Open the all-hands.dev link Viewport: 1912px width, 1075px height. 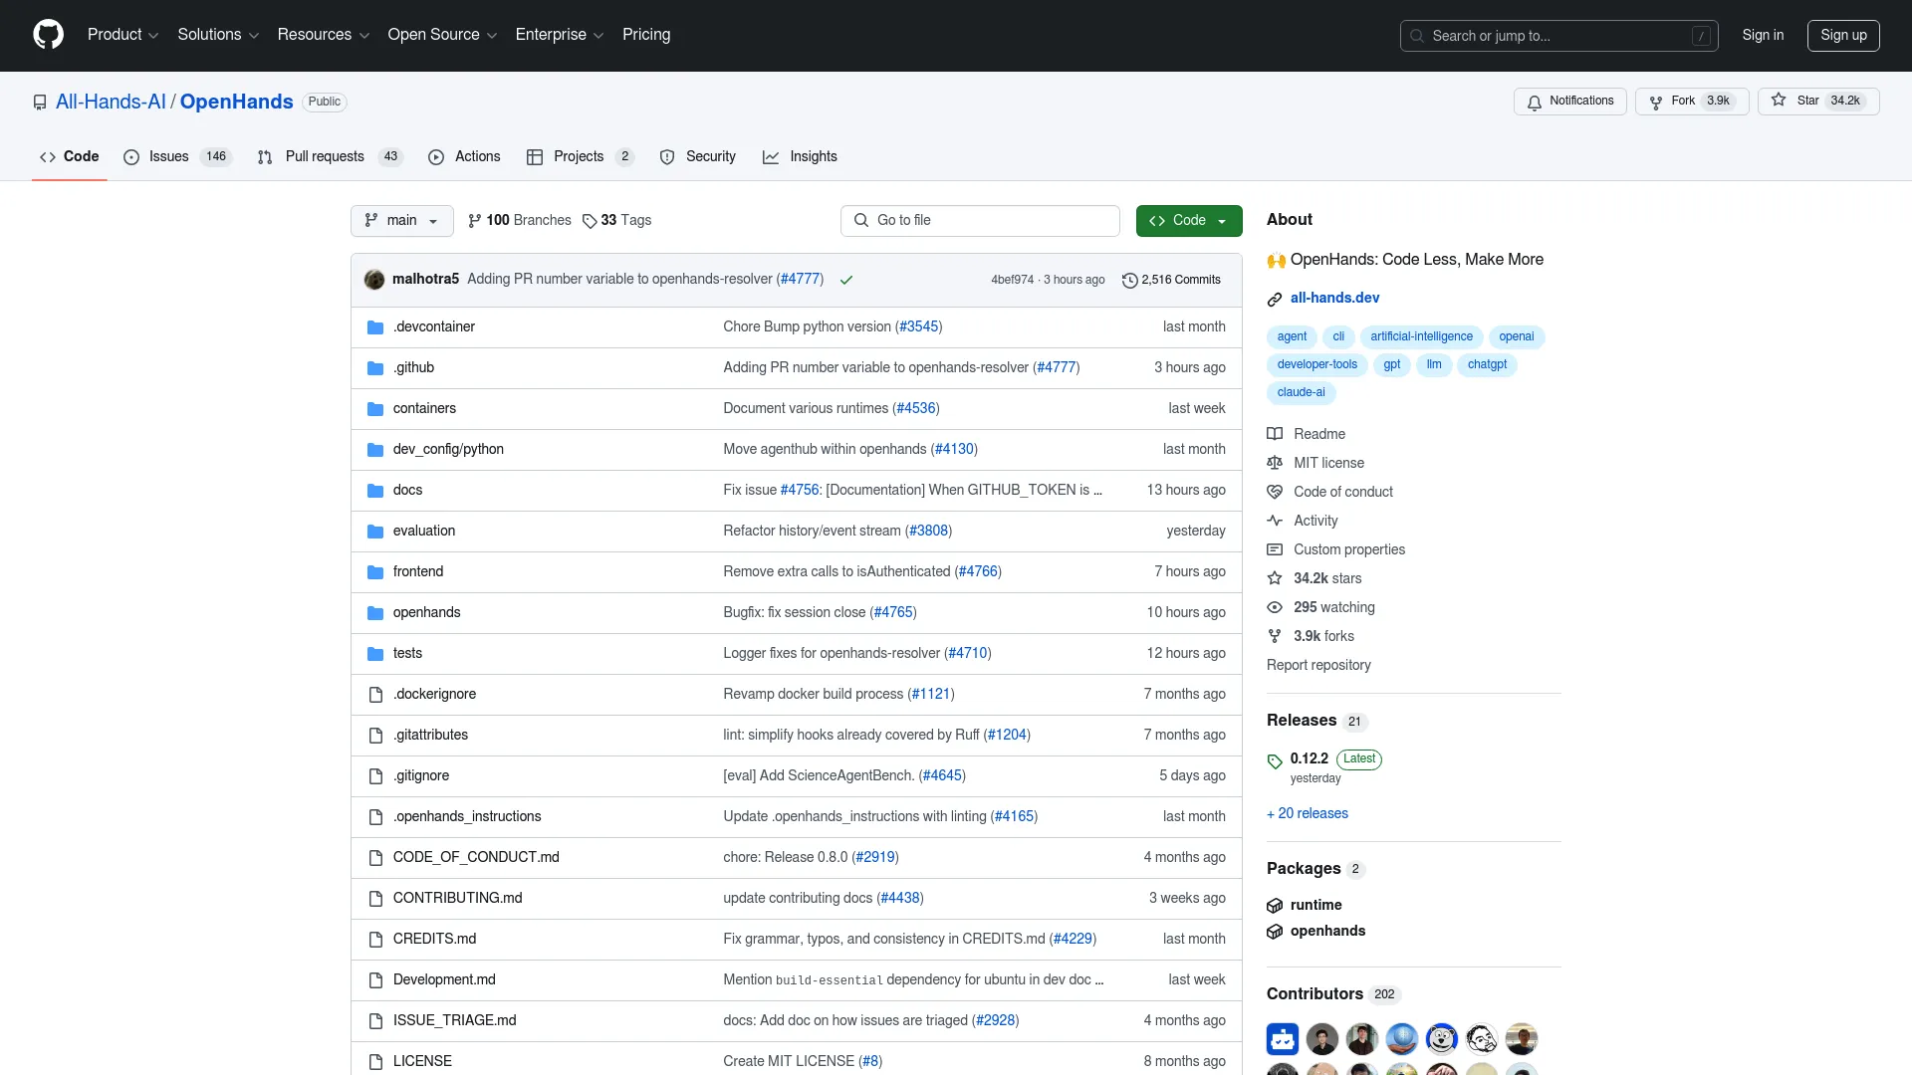pyautogui.click(x=1334, y=298)
